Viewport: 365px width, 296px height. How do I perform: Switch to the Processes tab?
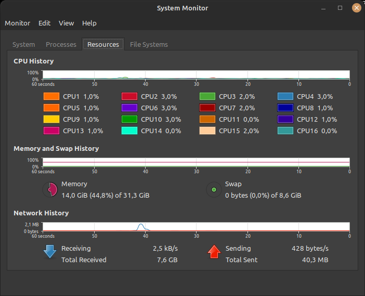[61, 45]
